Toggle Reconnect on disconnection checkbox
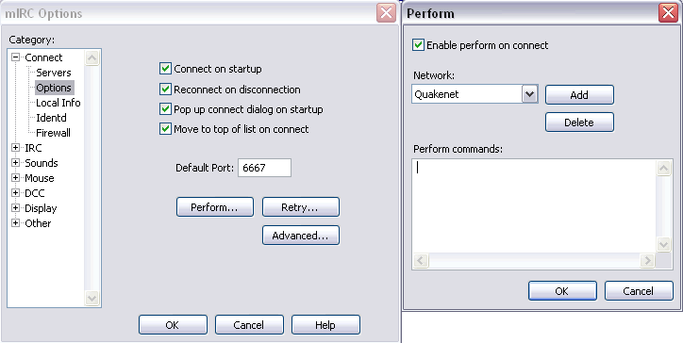The width and height of the screenshot is (683, 343). coord(165,90)
